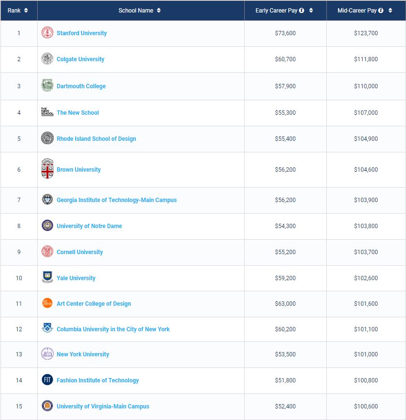
Task: Click the Mid-Career Pay info icon
Action: [380, 11]
